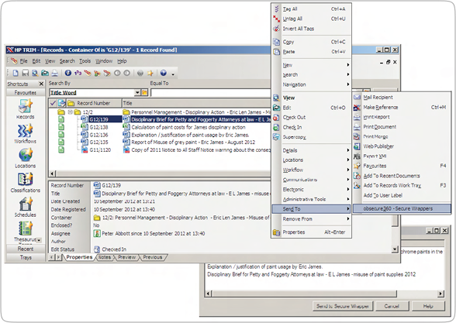This screenshot has width=456, height=323.
Task: Select obsecure360 - Secure Wrappers entry
Action: click(402, 208)
